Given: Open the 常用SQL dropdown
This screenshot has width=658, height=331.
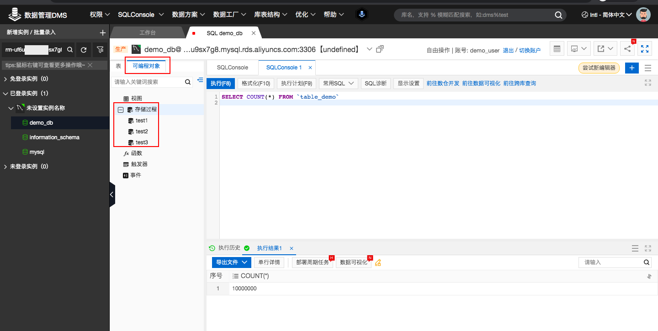Looking at the screenshot, I should tap(337, 83).
